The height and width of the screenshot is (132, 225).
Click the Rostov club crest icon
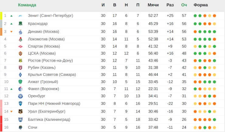(x=20, y=61)
